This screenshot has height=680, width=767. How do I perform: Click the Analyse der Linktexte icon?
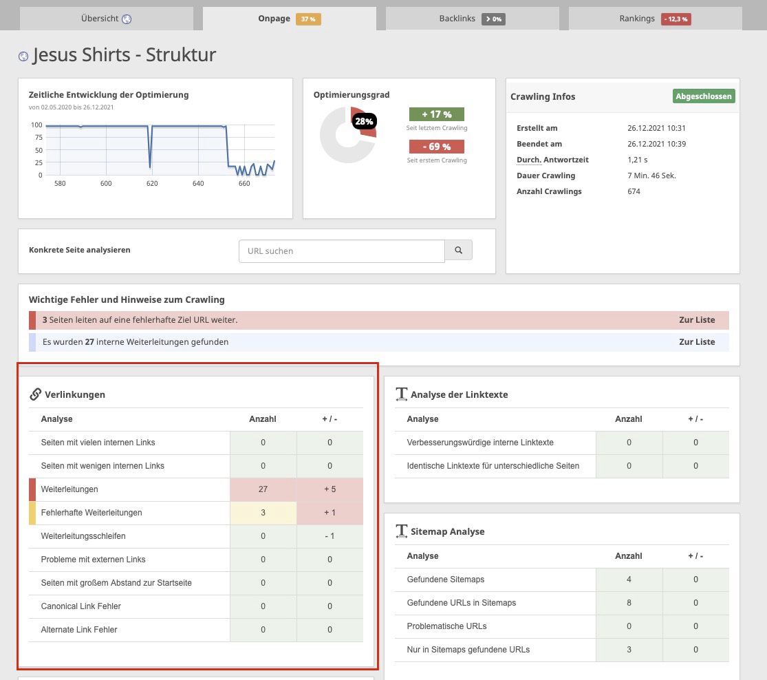point(402,394)
